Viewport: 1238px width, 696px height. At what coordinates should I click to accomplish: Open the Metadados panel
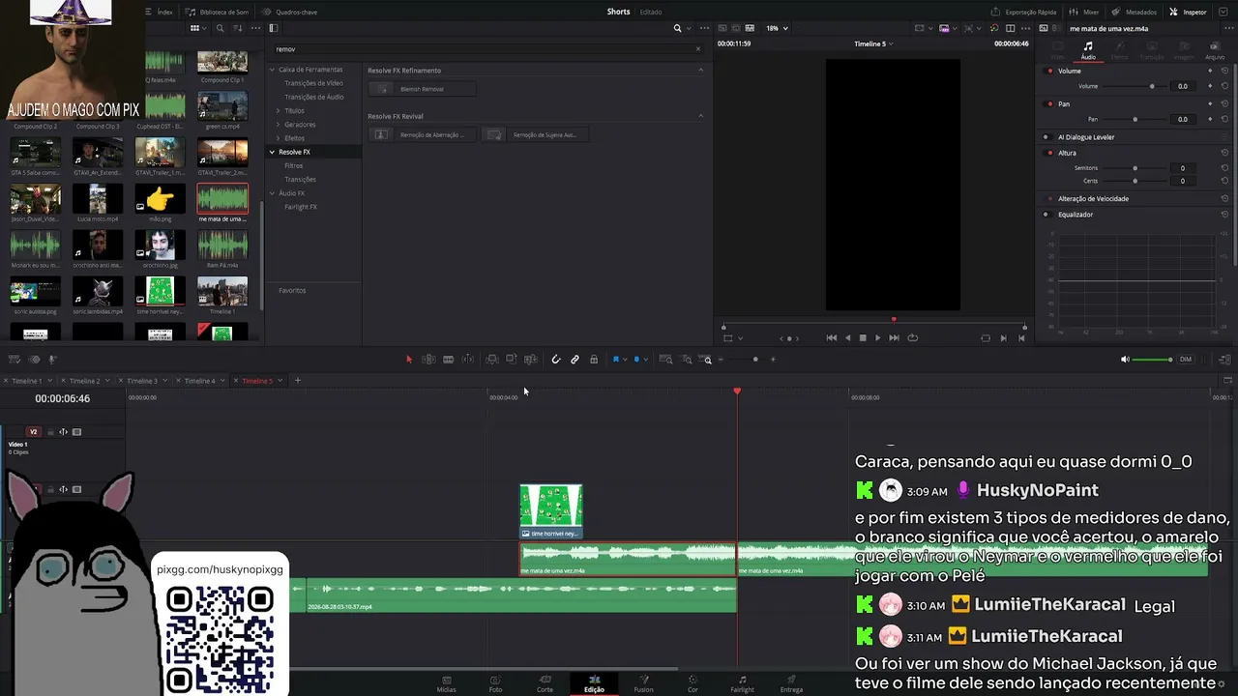(x=1135, y=12)
